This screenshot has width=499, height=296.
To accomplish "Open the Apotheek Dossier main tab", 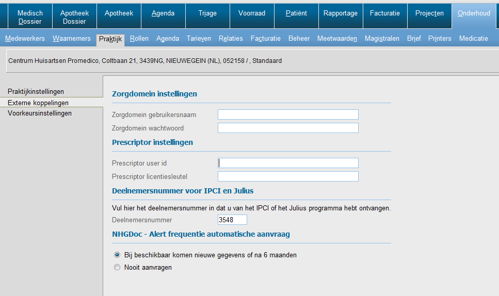I will (74, 17).
